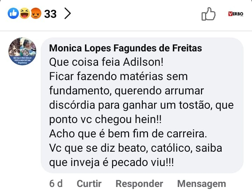Open the list of 33 reactions

[50, 14]
